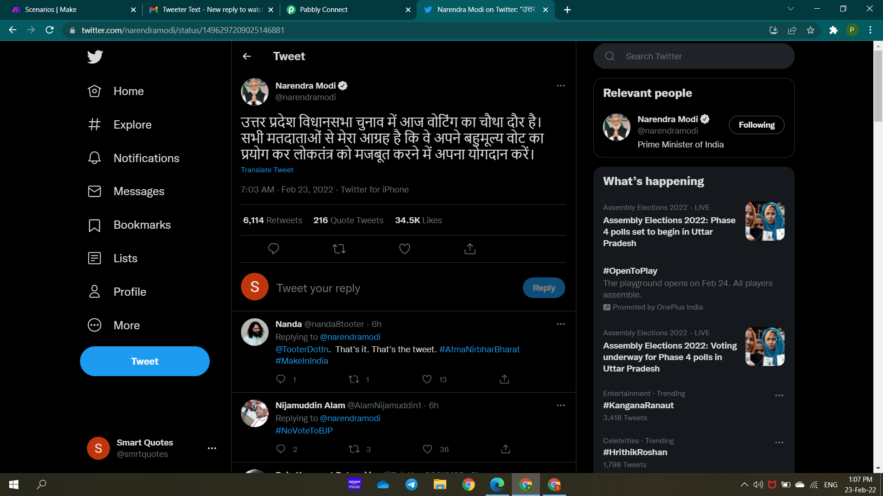The image size is (883, 496).
Task: Open Notifications in the sidebar
Action: 133,158
